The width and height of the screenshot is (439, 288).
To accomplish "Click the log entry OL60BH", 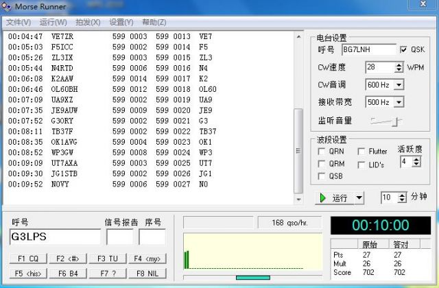I will coord(64,89).
